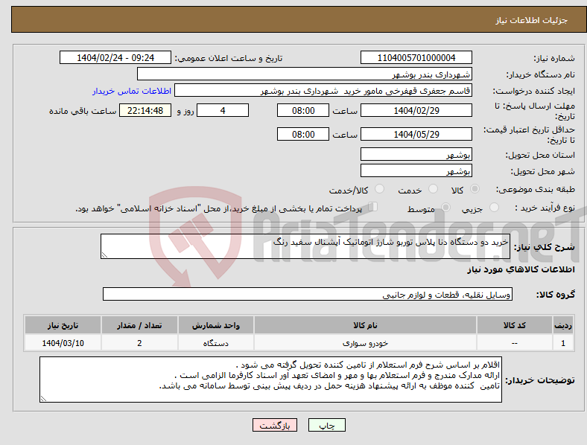Click the تاریخ نیاز column header
This screenshot has width=587, height=445.
coord(63,325)
